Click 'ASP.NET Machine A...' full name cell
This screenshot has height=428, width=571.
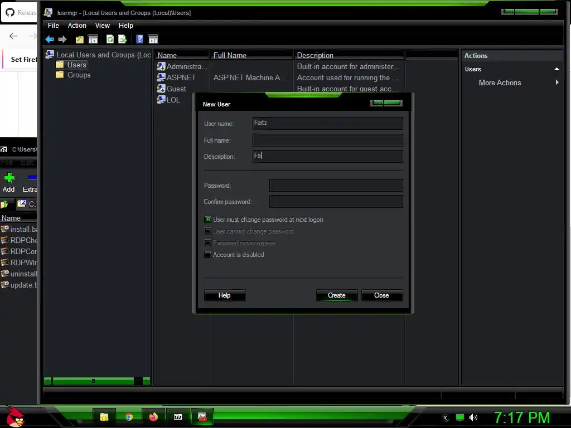(x=250, y=77)
